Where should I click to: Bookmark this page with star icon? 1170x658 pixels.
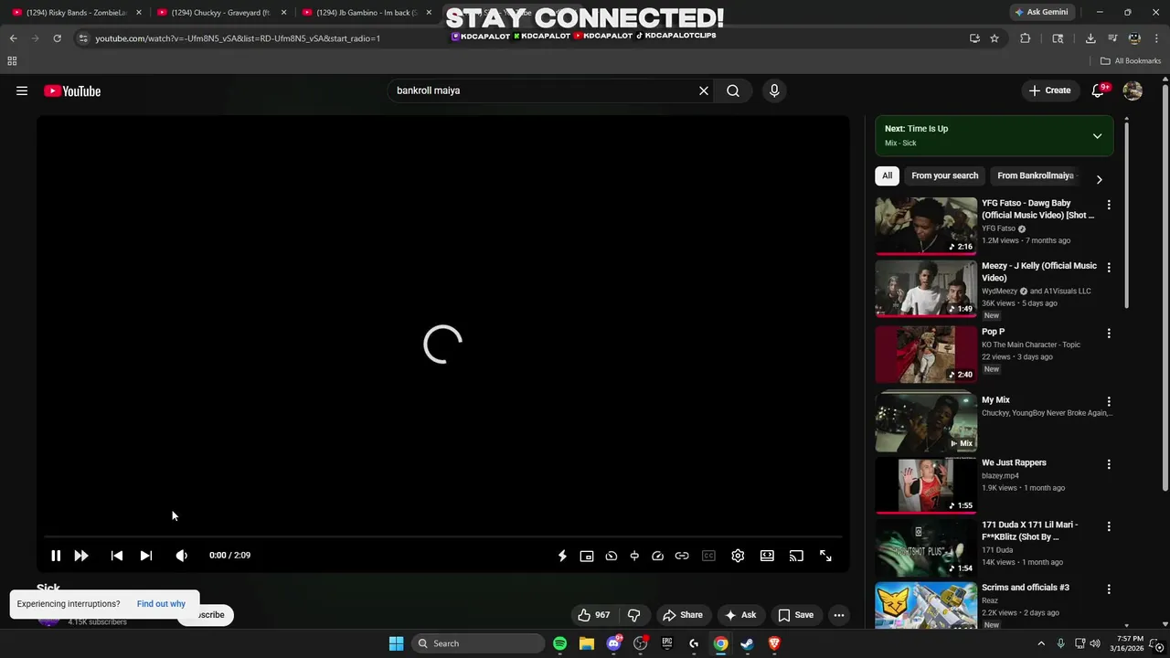[994, 38]
